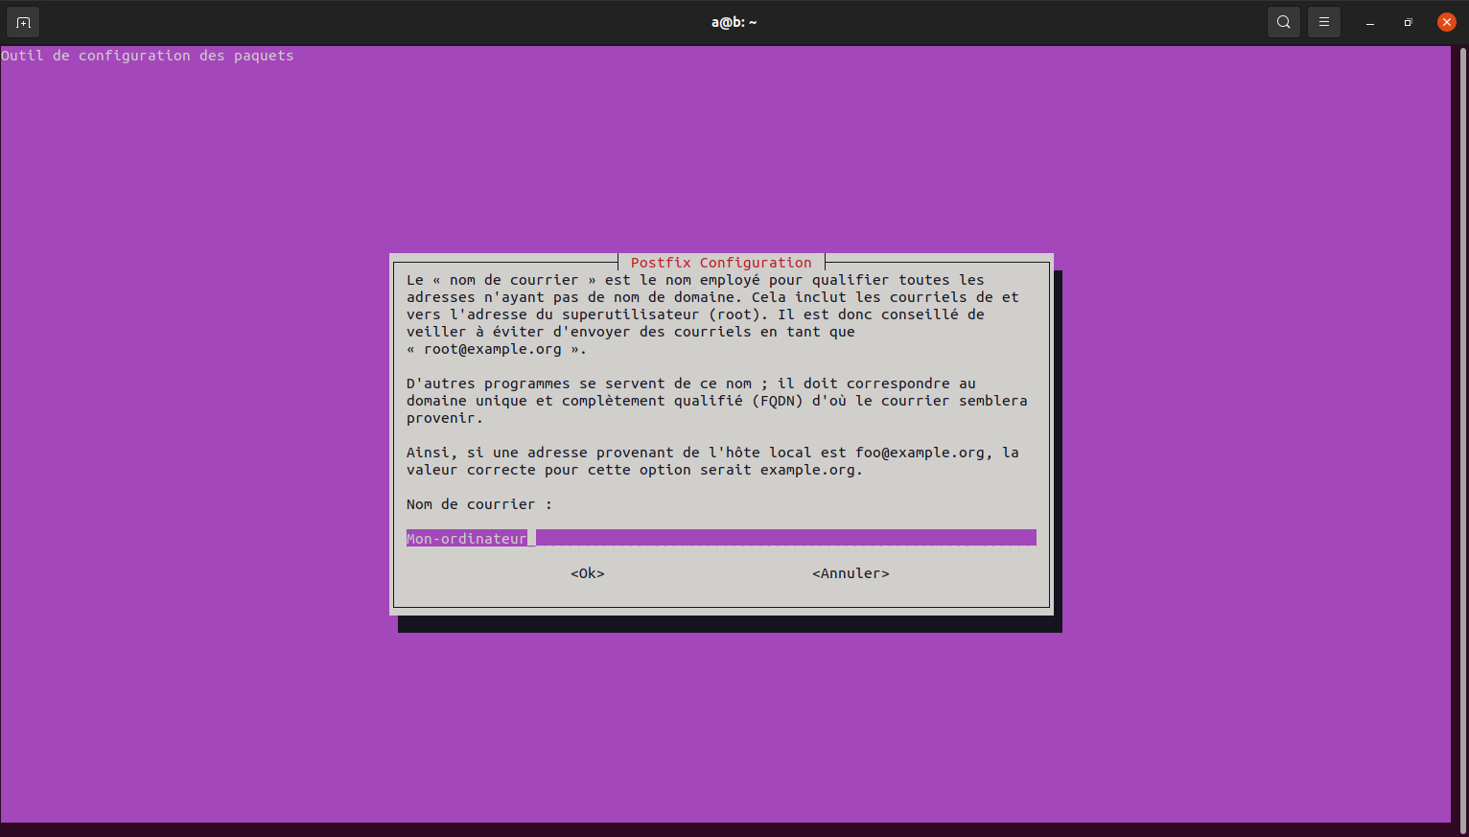Confirm with the <Ok> button
The width and height of the screenshot is (1469, 837).
click(x=587, y=573)
